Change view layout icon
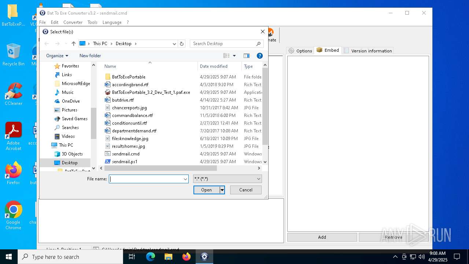Viewport: 469px width, 264px height. [226, 56]
